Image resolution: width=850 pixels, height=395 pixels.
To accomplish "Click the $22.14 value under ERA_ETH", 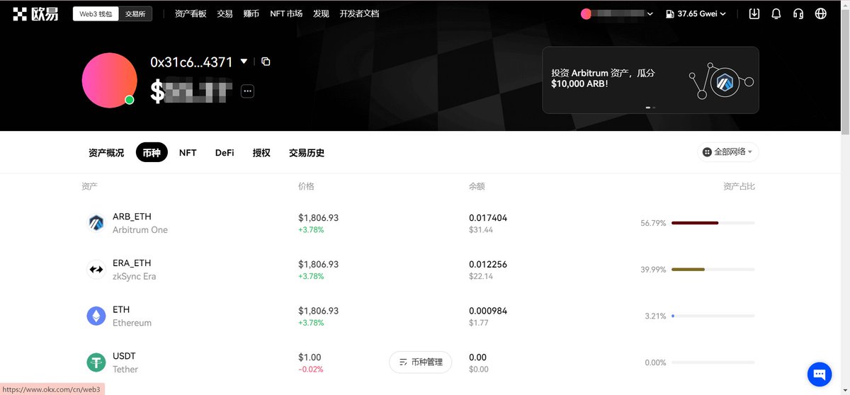I will coord(481,276).
